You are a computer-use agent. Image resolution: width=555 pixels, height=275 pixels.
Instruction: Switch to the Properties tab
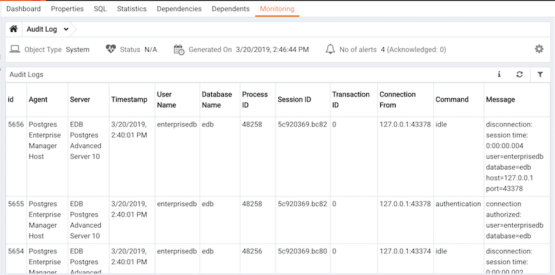pos(67,9)
